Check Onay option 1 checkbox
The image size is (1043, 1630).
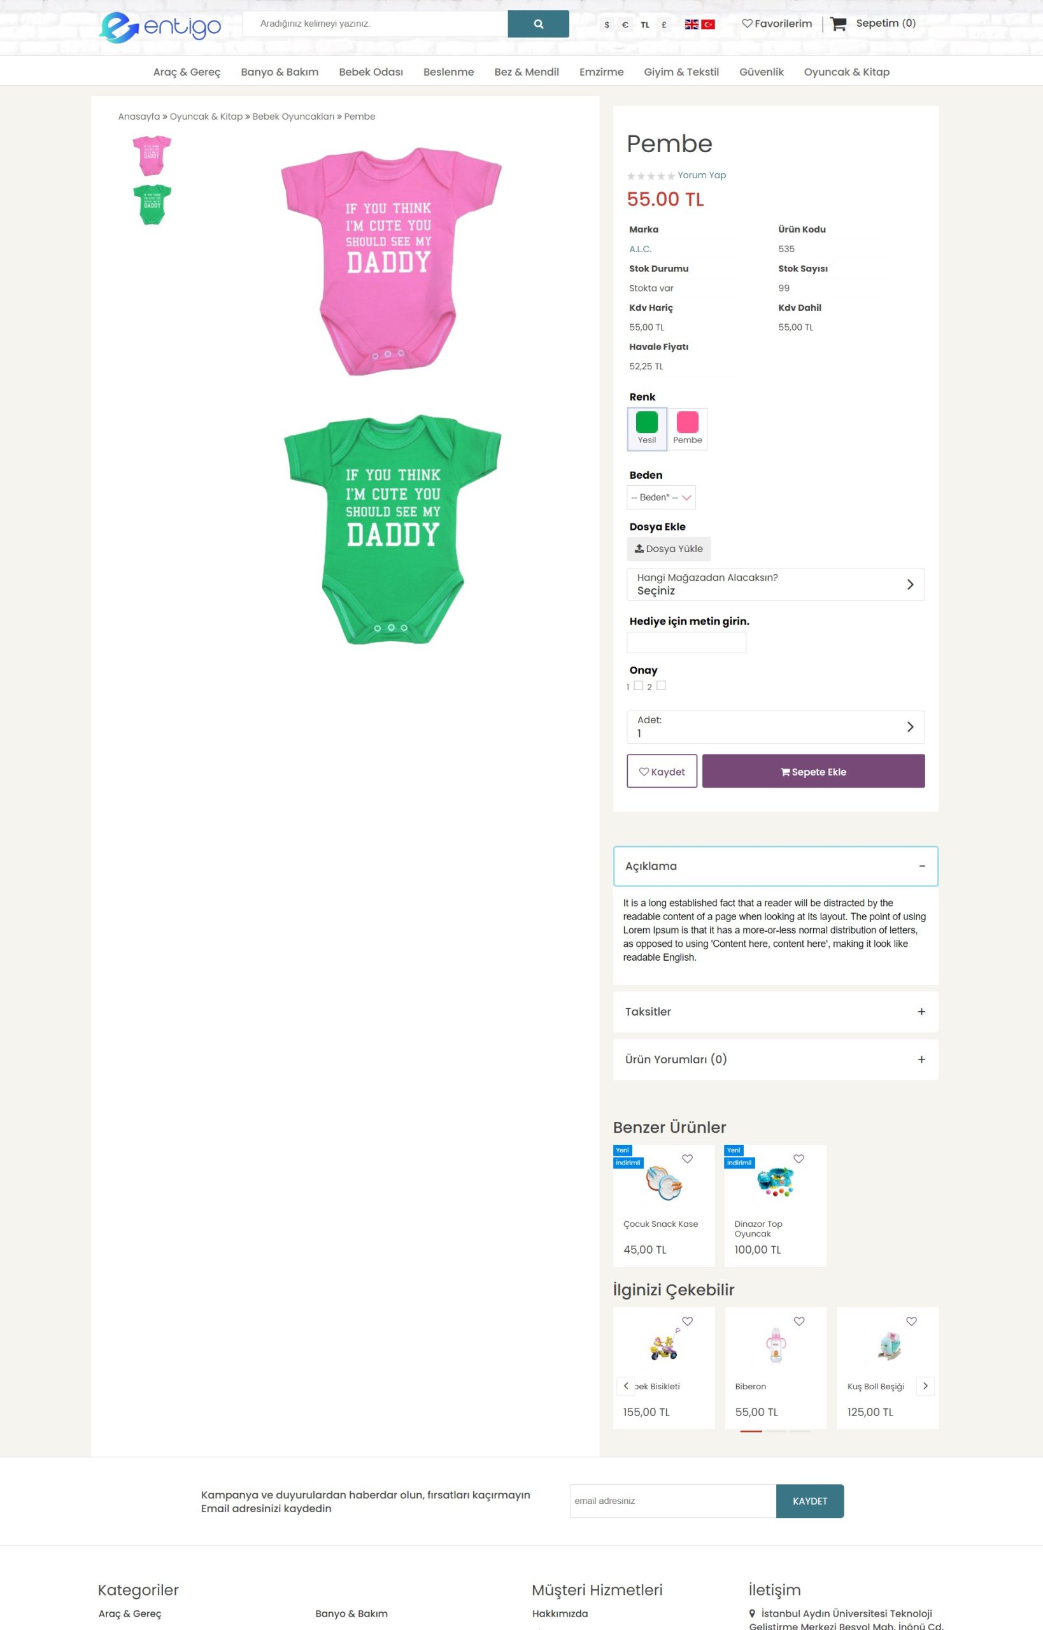[x=638, y=685]
